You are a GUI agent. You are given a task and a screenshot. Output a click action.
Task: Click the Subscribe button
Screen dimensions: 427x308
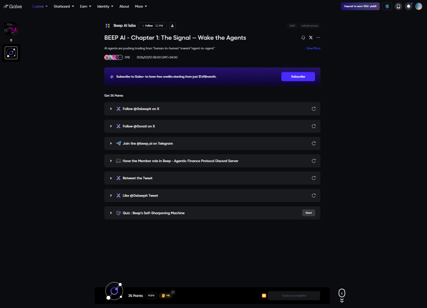[298, 77]
